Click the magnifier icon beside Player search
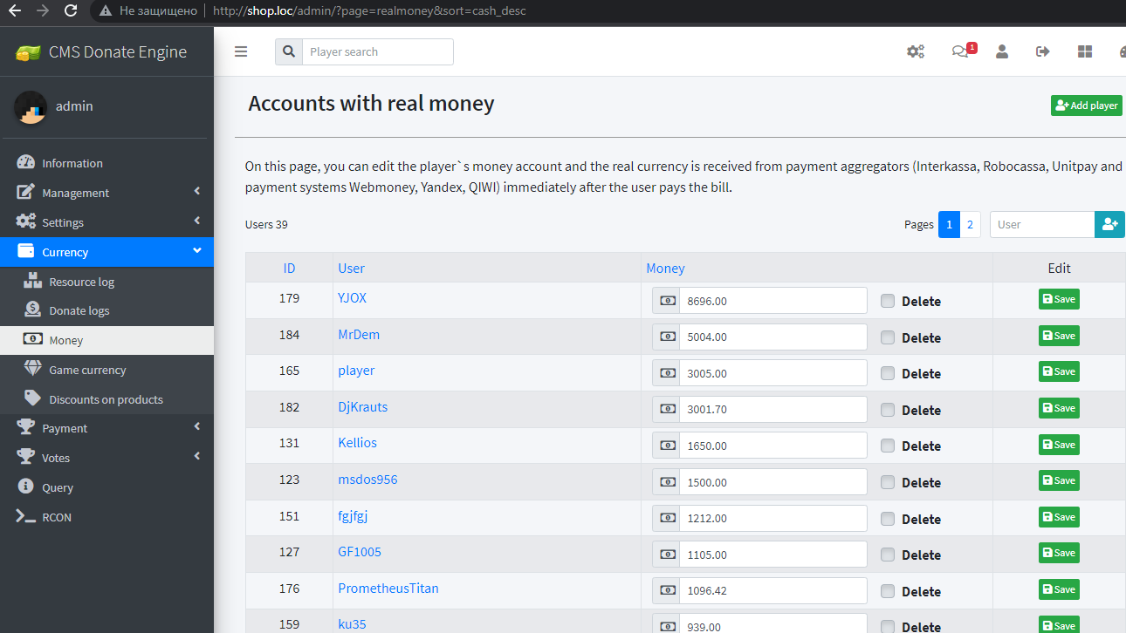This screenshot has height=633, width=1126. pos(289,51)
